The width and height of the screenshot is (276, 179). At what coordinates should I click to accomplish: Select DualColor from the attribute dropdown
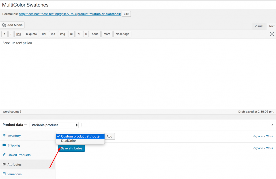tap(68, 141)
